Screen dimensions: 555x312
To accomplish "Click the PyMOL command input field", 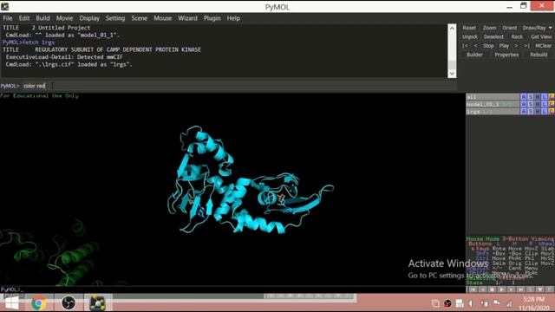I will pos(239,86).
